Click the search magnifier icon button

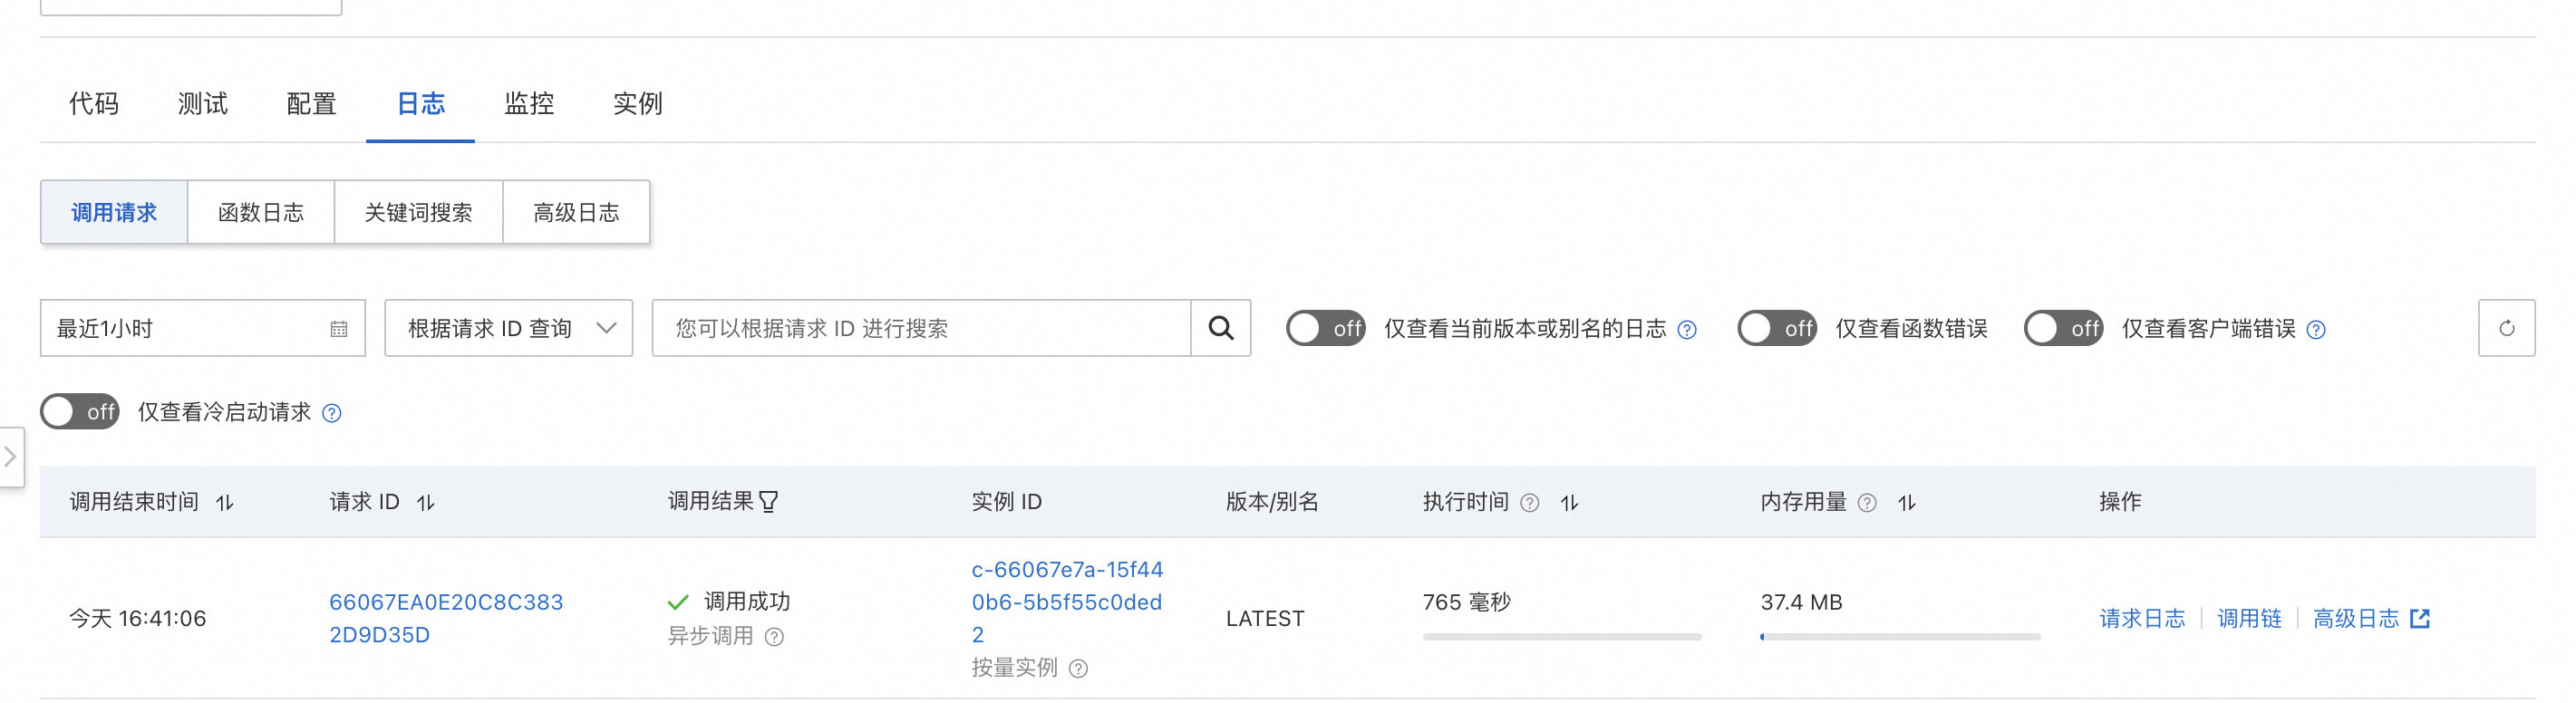pos(1220,328)
